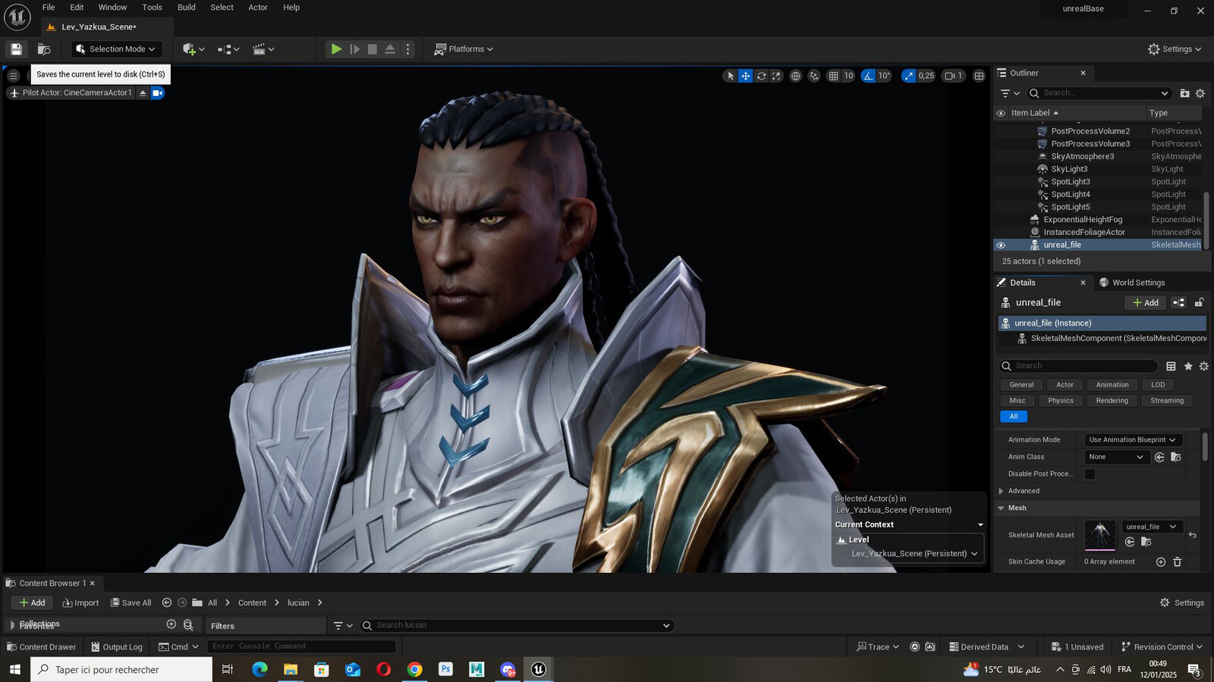This screenshot has width=1214, height=682.
Task: Reset Skeletal Mesh Asset to default
Action: pos(1192,535)
